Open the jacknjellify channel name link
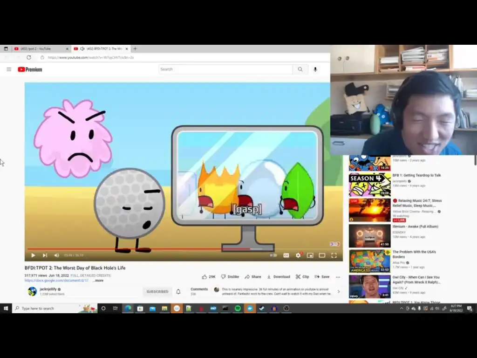The height and width of the screenshot is (358, 477). 48,289
